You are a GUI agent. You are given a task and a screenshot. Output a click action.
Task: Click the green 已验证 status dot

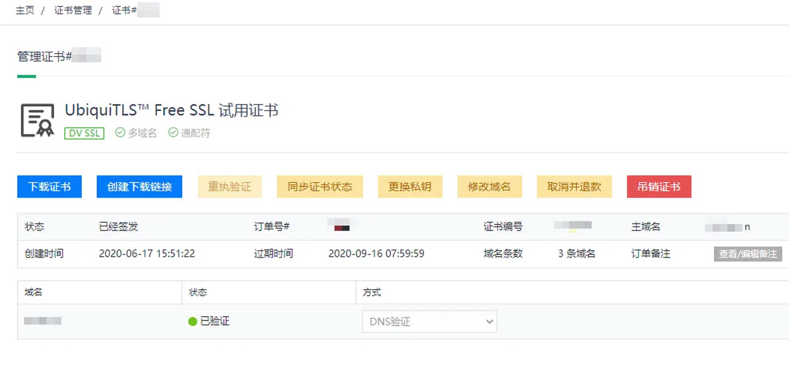(x=192, y=322)
